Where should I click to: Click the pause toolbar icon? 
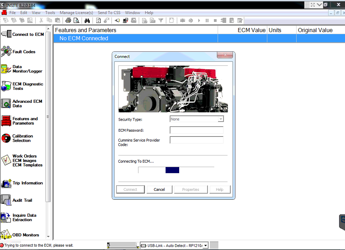pos(207,20)
